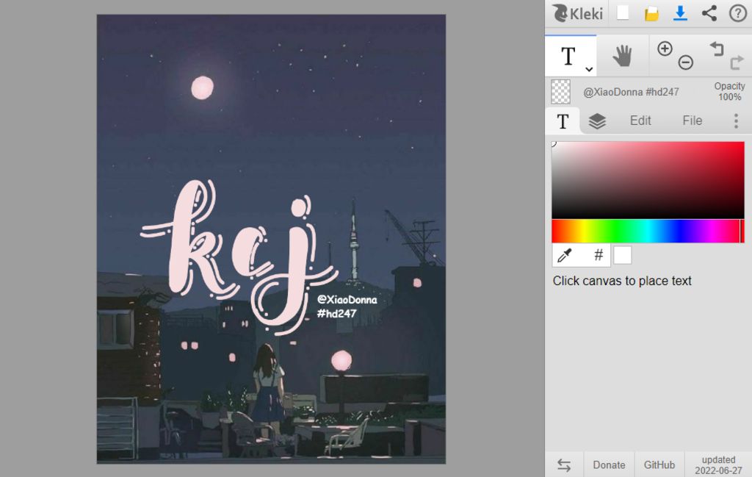This screenshot has height=477, width=752.
Task: Open the GitHub link
Action: click(x=659, y=465)
